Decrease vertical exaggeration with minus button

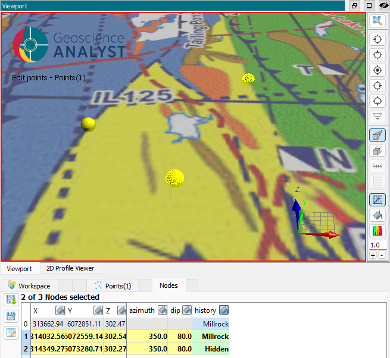(x=382, y=255)
